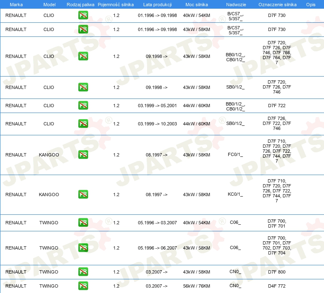Click the Oznaczenie silnika column header
This screenshot has height=293, width=324.
(x=277, y=5)
